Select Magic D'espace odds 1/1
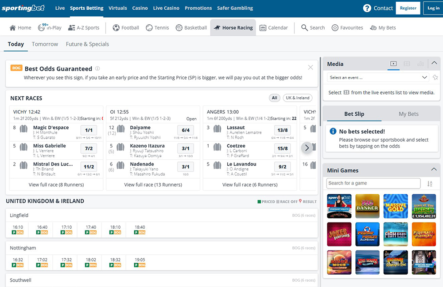Screen dimensions: 443x287 pos(89,130)
